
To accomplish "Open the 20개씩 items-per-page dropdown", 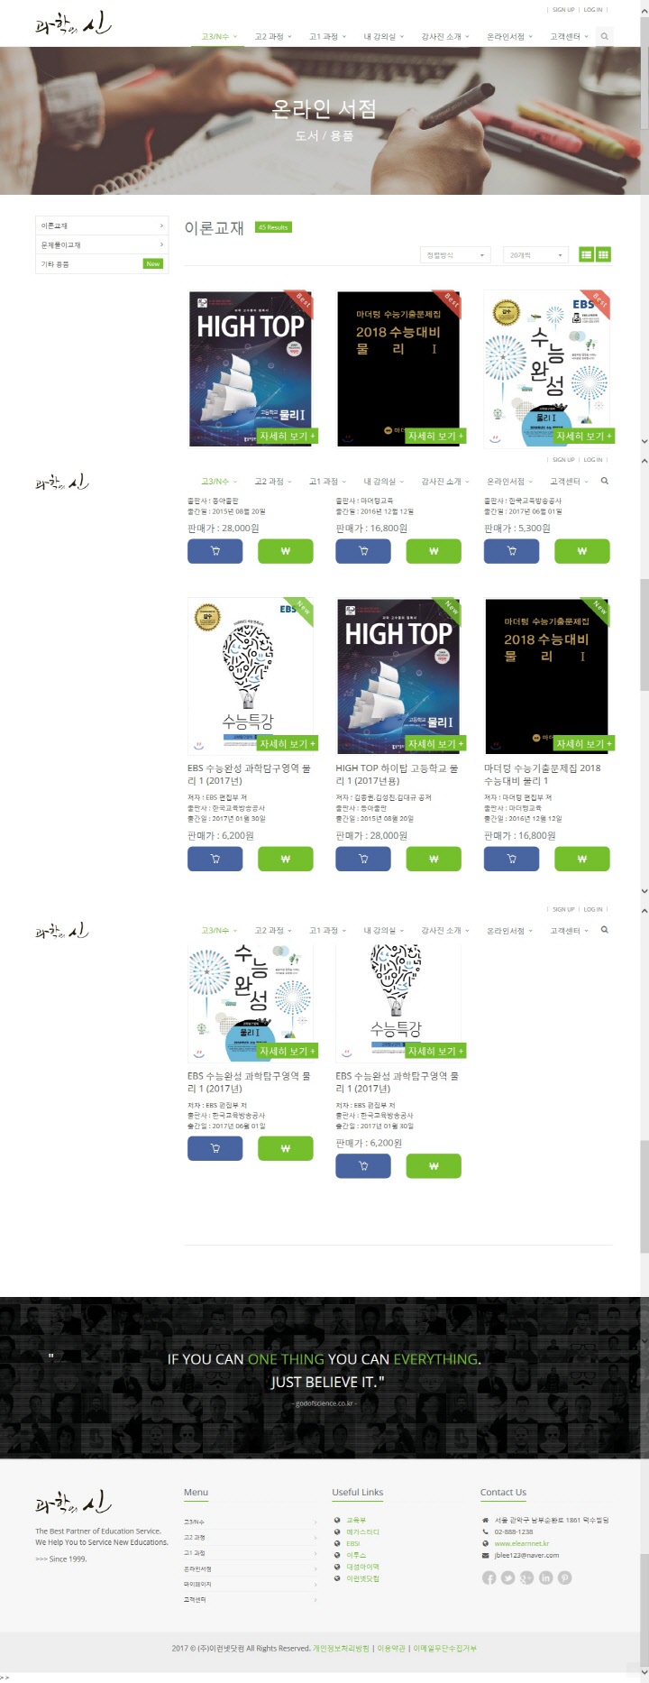I will coord(535,255).
